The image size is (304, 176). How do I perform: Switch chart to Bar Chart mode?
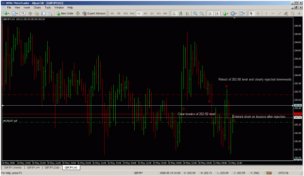(174, 13)
